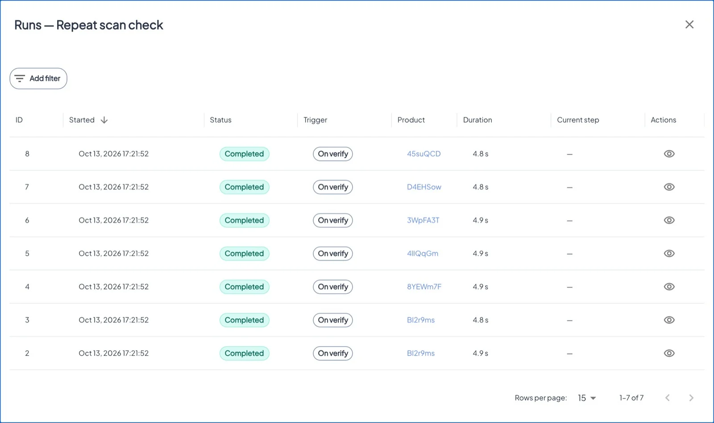Open product link 45suQCD
Image resolution: width=714 pixels, height=423 pixels.
(423, 154)
